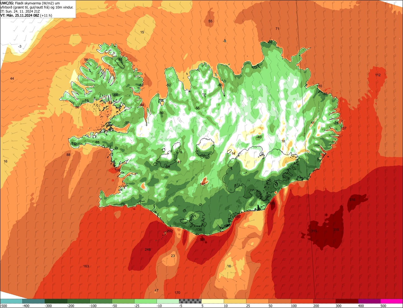Screen dimensions: 403x308
Task: Click the '-40' value in the eastern highlands
Action: pos(258,137)
